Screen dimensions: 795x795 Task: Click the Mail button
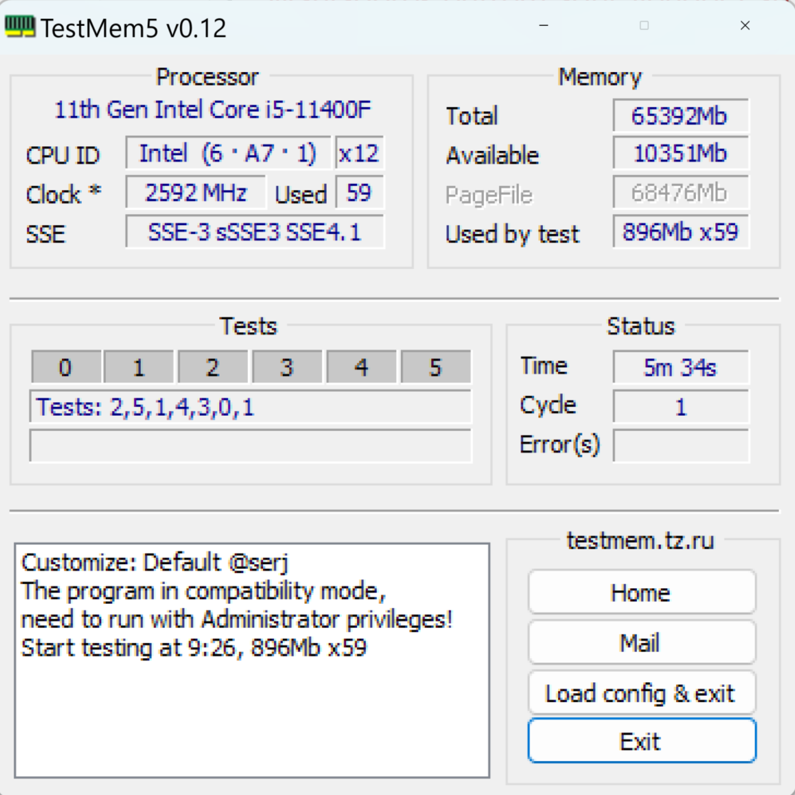642,642
